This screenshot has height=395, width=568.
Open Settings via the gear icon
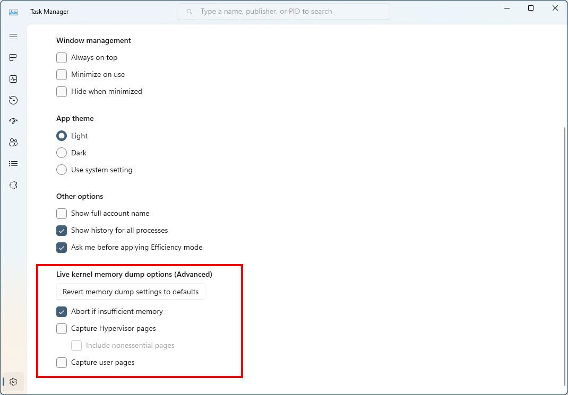tap(13, 381)
